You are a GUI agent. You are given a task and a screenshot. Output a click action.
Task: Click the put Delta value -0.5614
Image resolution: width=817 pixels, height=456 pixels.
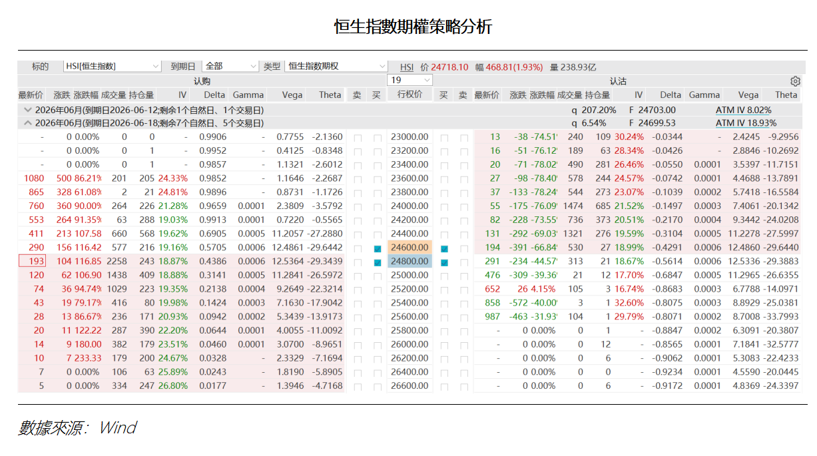[668, 262]
